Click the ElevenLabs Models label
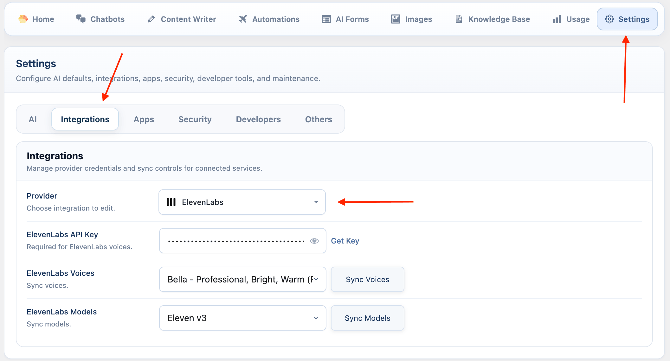The width and height of the screenshot is (670, 361). click(x=62, y=312)
